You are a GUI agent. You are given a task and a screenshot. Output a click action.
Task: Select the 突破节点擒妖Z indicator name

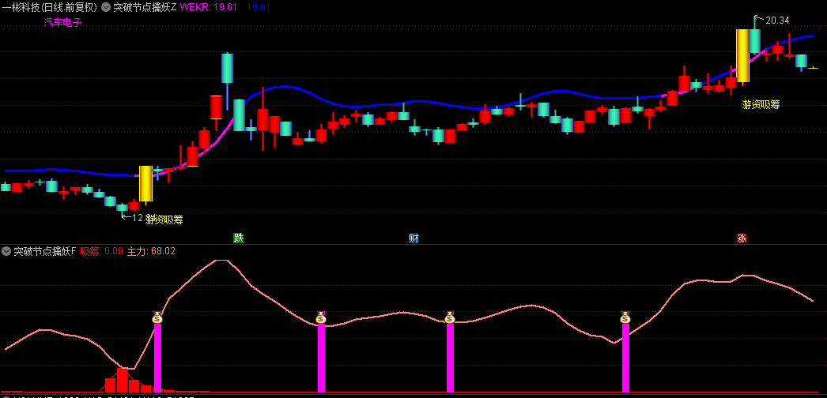coord(145,7)
